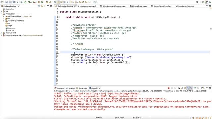Click Pin Console icon
Viewport: 212px width, 119px height.
(195, 88)
